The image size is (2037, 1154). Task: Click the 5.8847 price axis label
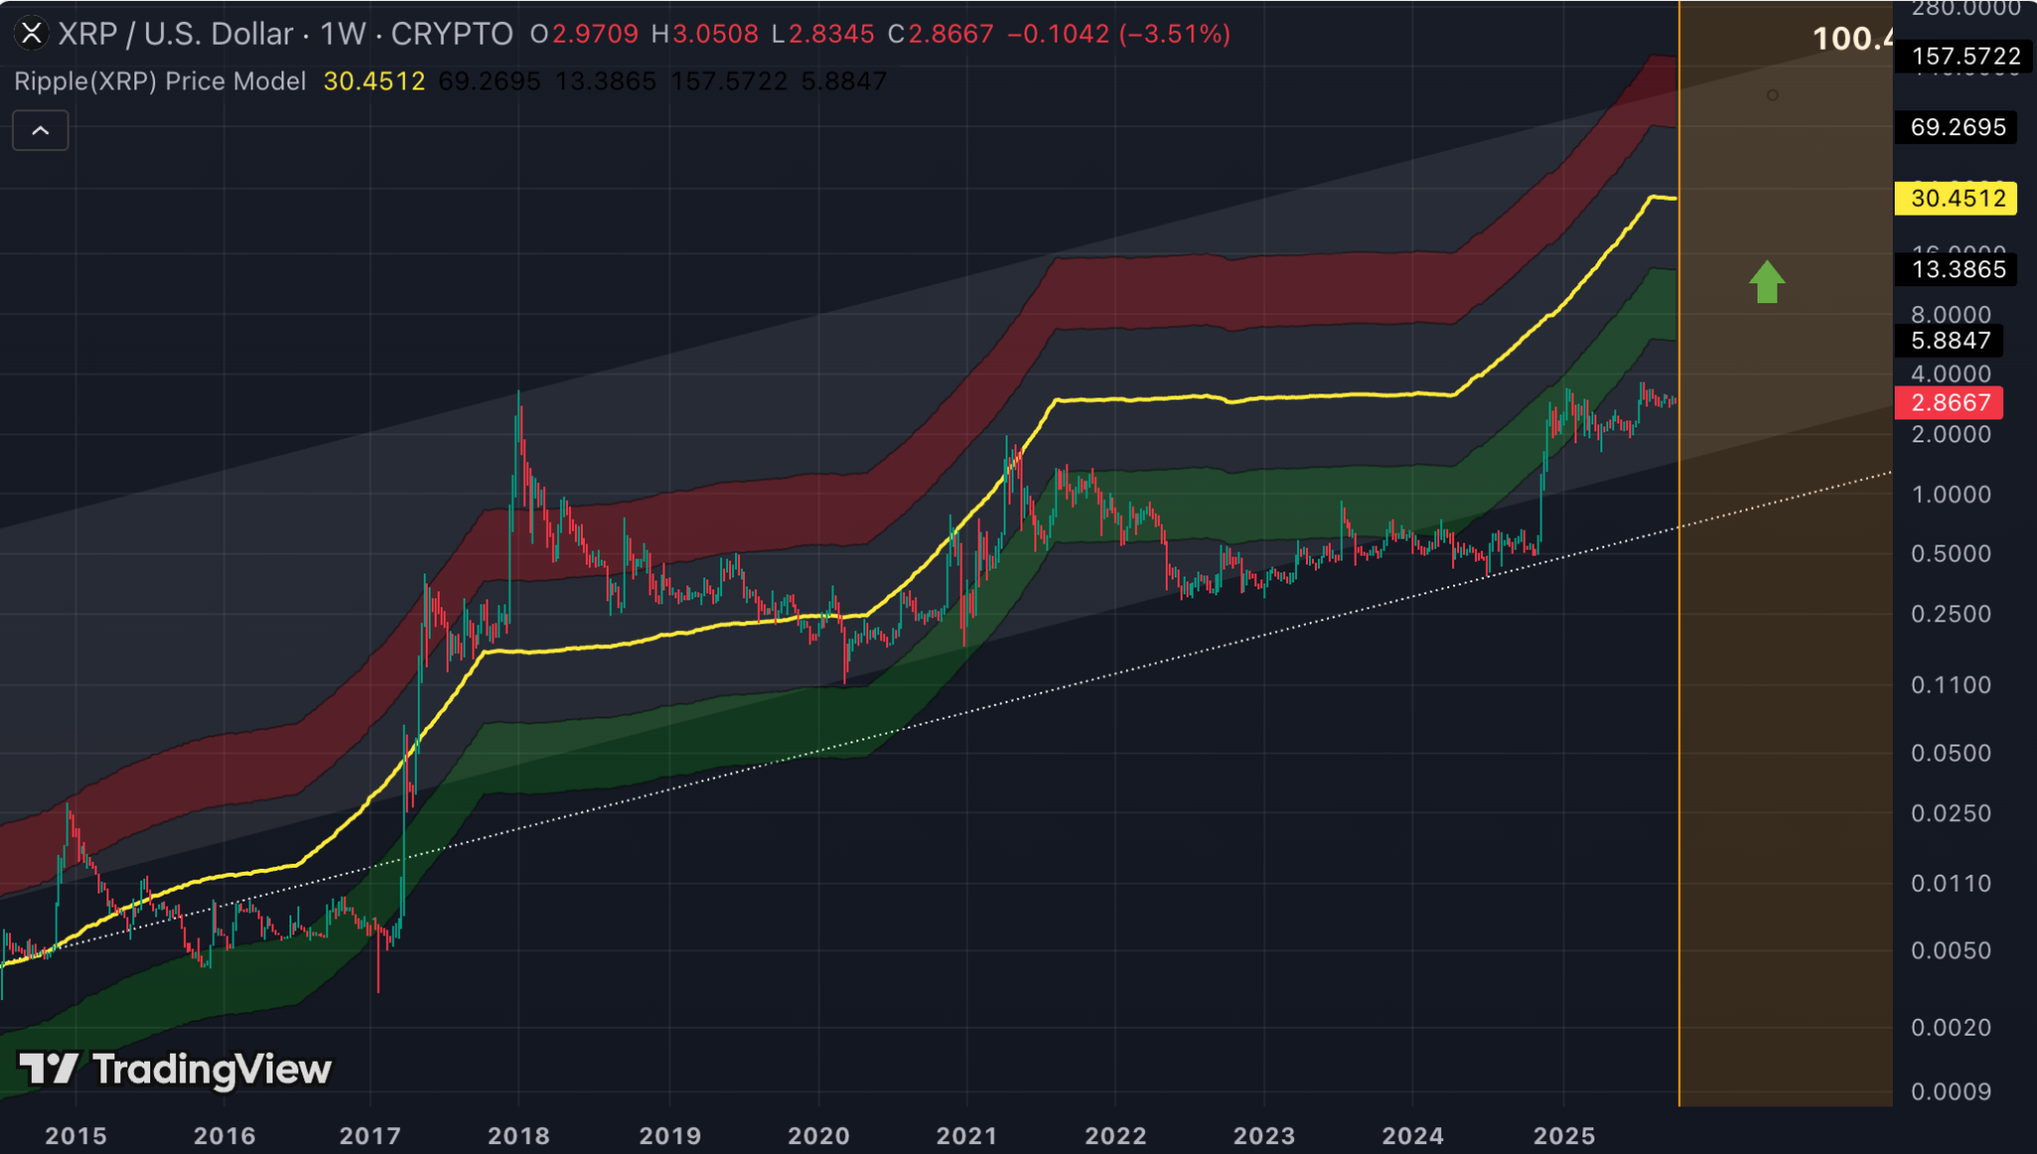(x=1950, y=341)
